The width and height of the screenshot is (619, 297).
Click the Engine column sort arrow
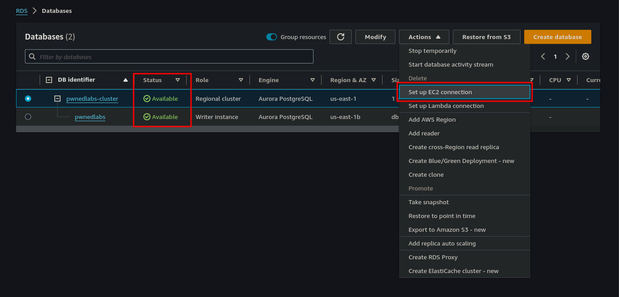click(313, 80)
